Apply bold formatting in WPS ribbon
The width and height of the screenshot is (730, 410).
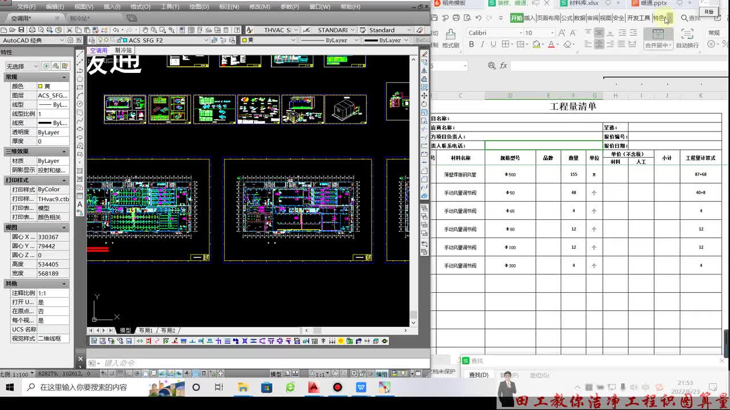[472, 44]
